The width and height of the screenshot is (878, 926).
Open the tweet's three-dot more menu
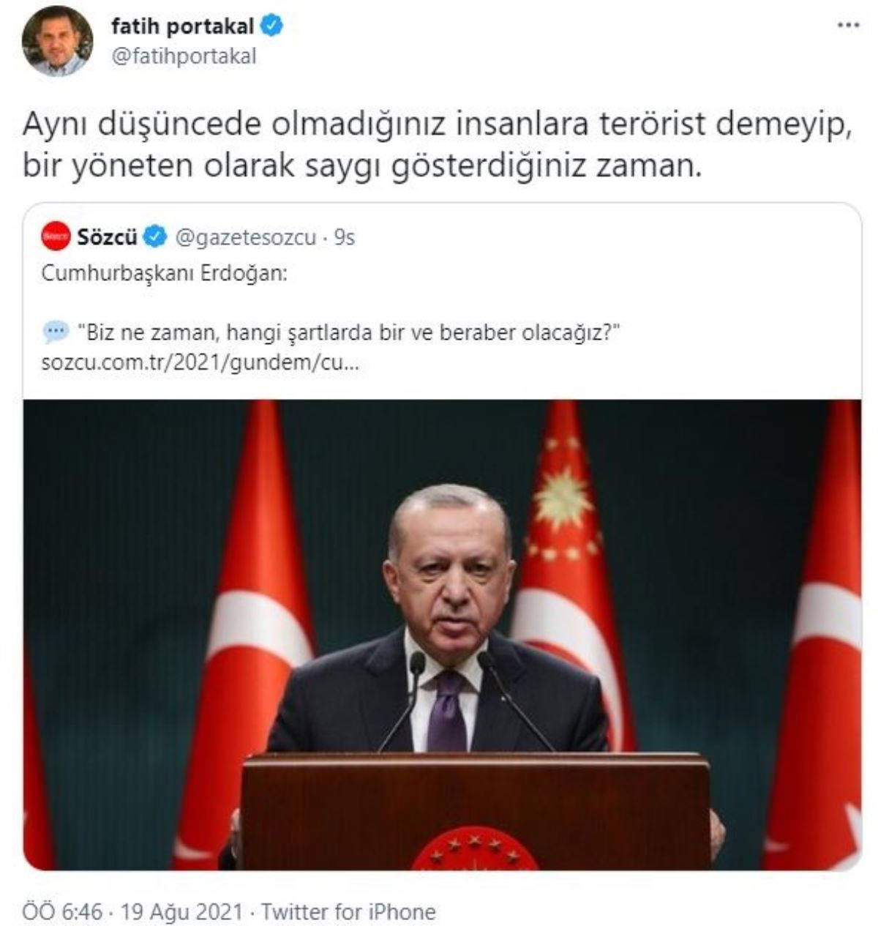848,25
